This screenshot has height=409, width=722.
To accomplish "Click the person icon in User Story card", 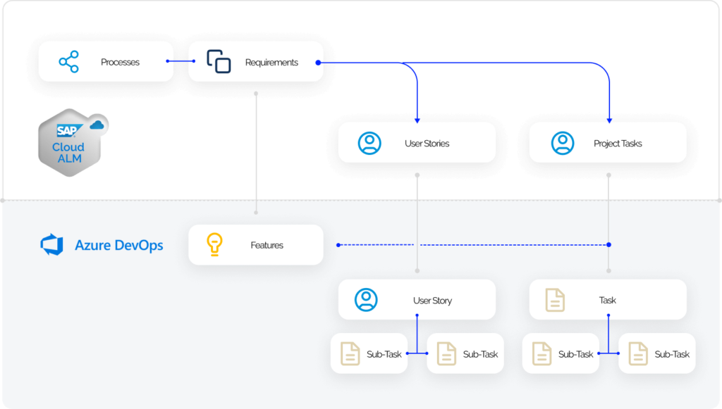I will (366, 300).
